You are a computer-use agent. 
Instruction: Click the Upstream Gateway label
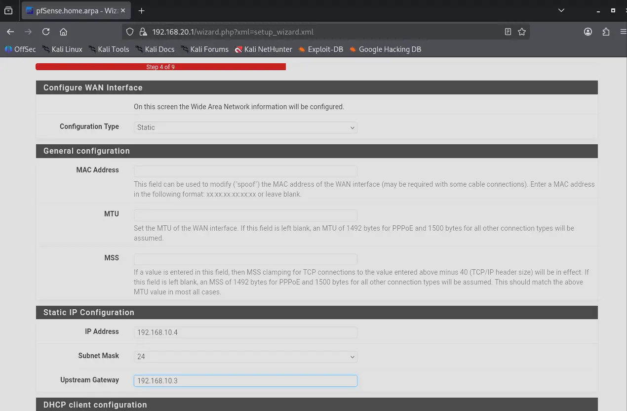point(89,380)
